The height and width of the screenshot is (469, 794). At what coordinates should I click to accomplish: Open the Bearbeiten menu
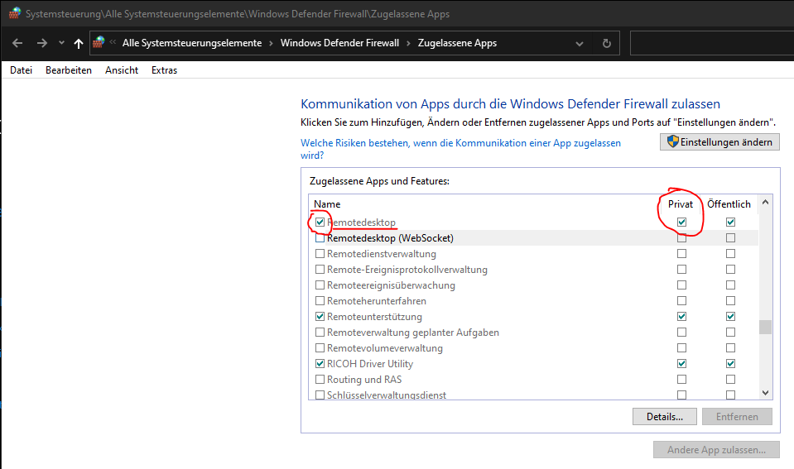pos(69,70)
